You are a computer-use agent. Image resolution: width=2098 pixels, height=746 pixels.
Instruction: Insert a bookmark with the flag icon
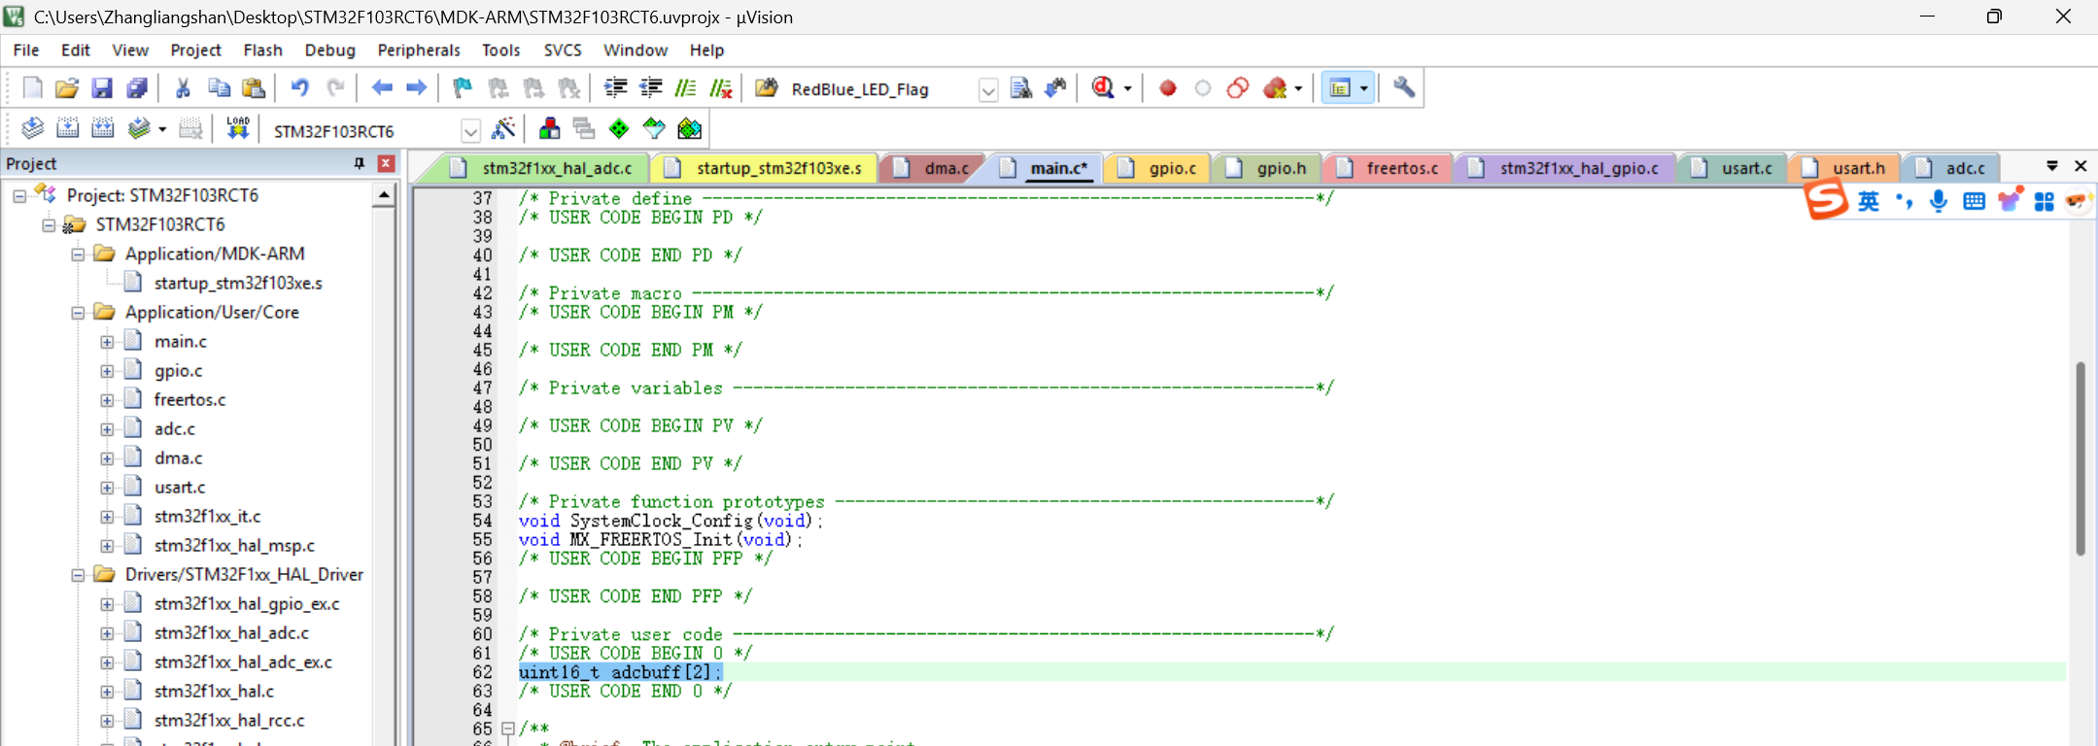pyautogui.click(x=463, y=88)
